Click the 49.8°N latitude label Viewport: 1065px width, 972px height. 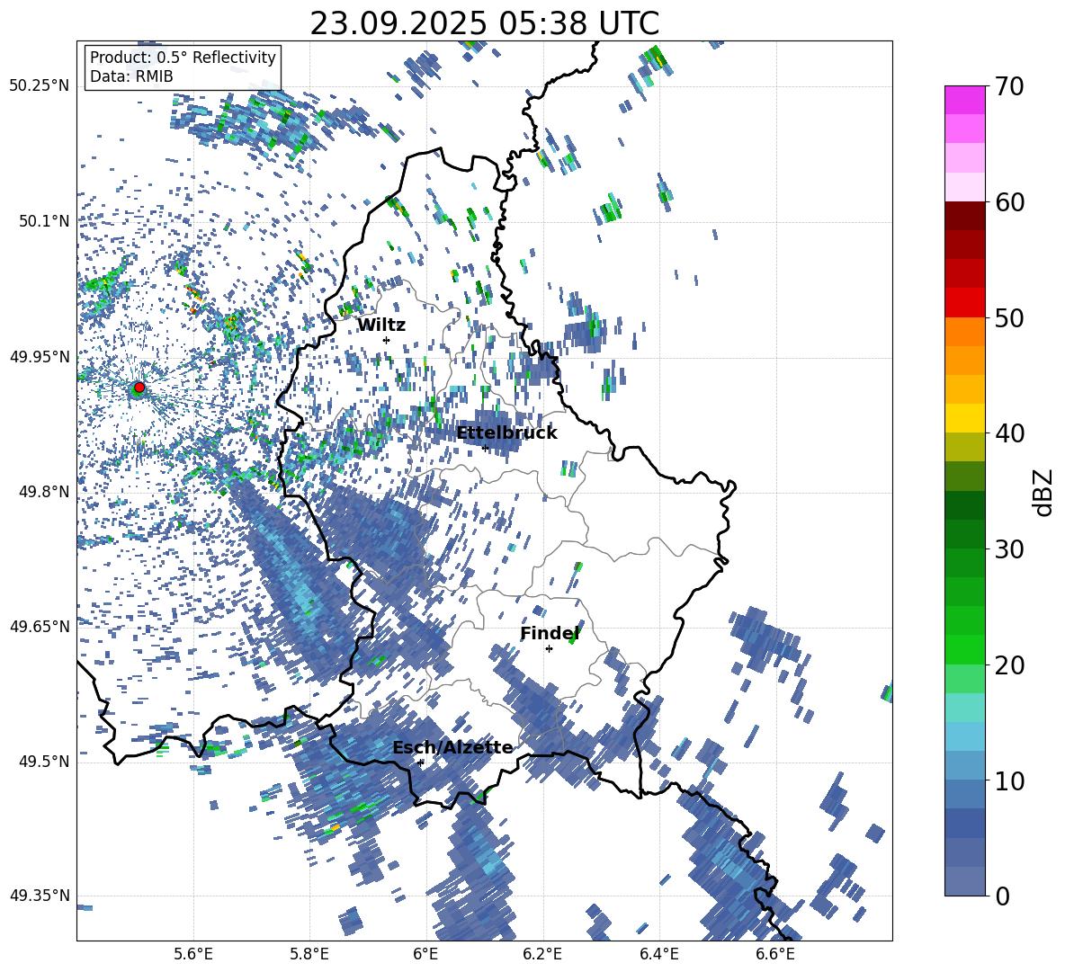click(46, 492)
